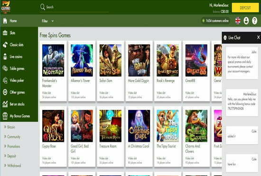
Task: Click the Live Chat header icon
Action: (x=225, y=38)
